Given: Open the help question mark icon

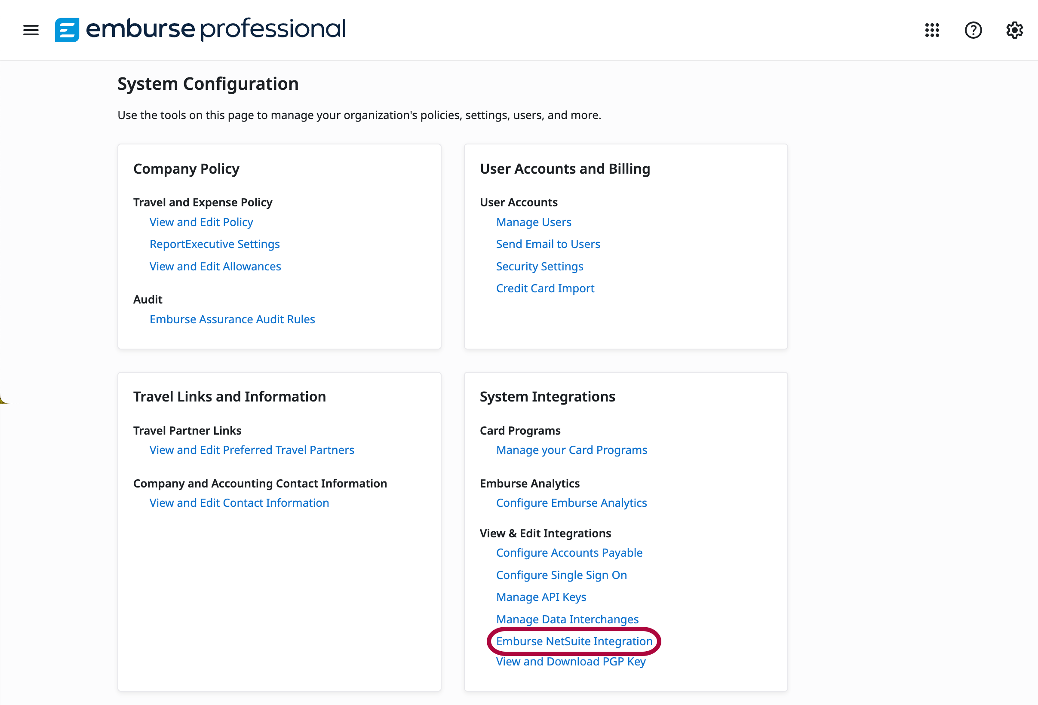Looking at the screenshot, I should coord(973,30).
